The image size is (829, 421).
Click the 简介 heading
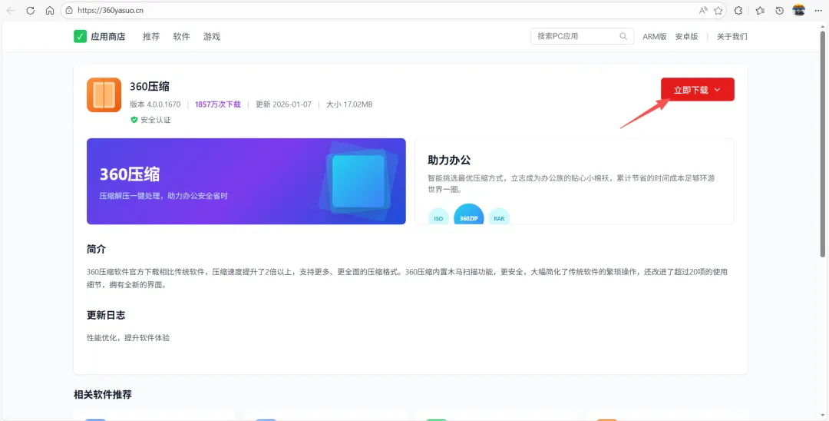[96, 249]
